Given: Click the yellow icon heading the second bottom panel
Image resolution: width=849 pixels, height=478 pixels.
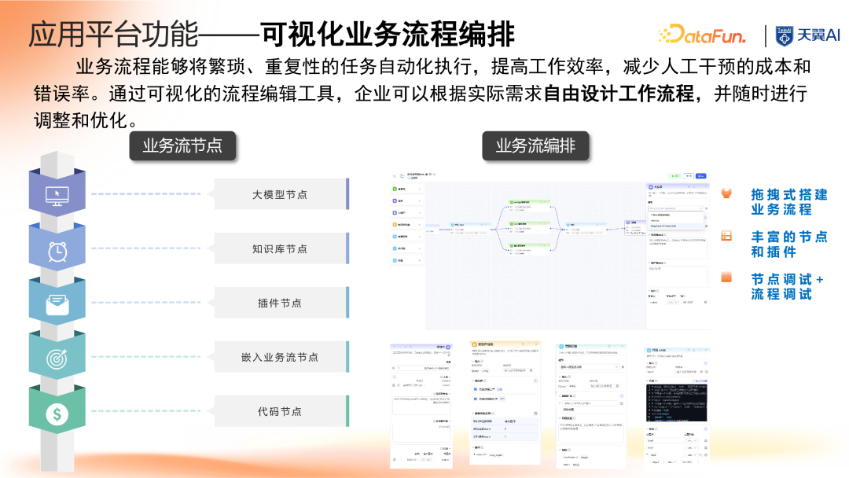Looking at the screenshot, I should click(x=474, y=344).
